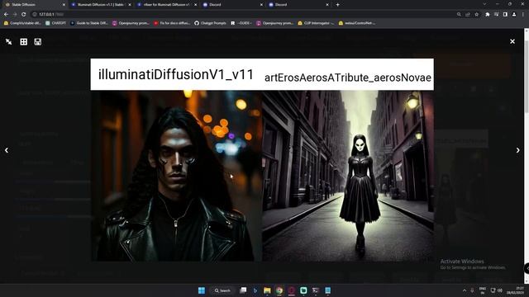Image resolution: width=529 pixels, height=297 pixels.
Task: Open the ChatGPT bookmark
Action: [x=55, y=23]
